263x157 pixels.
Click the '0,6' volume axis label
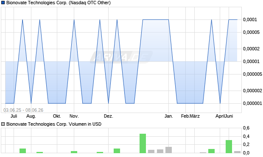tap(246, 128)
